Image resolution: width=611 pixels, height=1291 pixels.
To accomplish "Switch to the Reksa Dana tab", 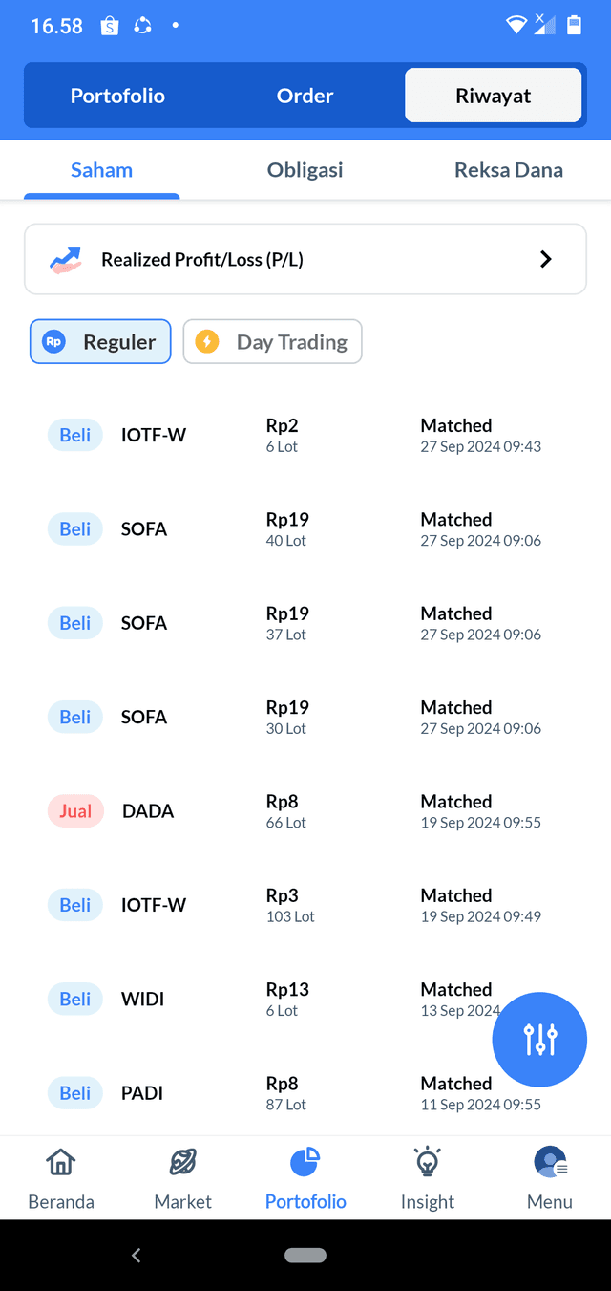I will pos(509,170).
